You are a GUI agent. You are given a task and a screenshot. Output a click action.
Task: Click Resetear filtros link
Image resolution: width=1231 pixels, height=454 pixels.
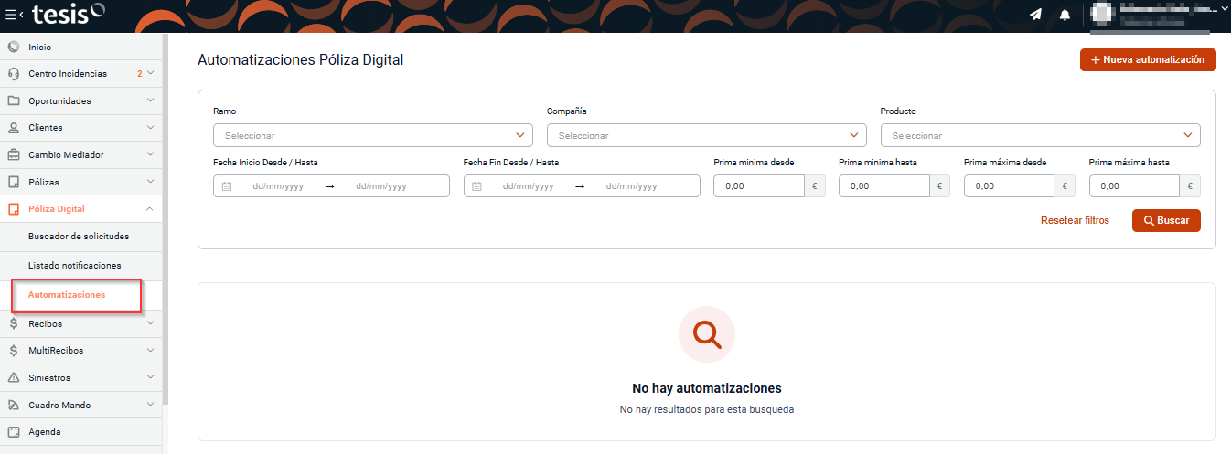pos(1075,221)
